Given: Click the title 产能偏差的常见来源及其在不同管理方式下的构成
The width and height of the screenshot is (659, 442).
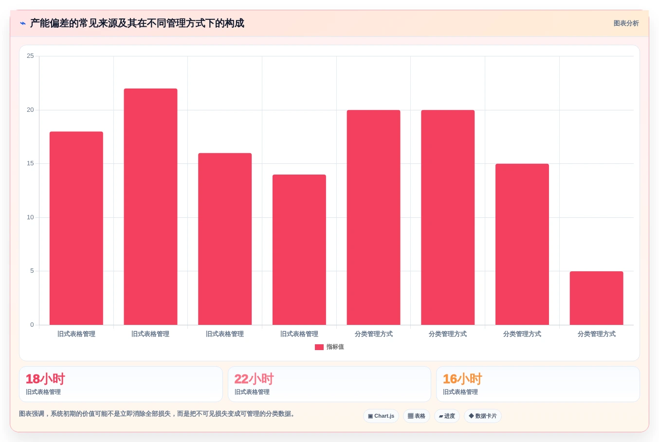Looking at the screenshot, I should point(137,23).
